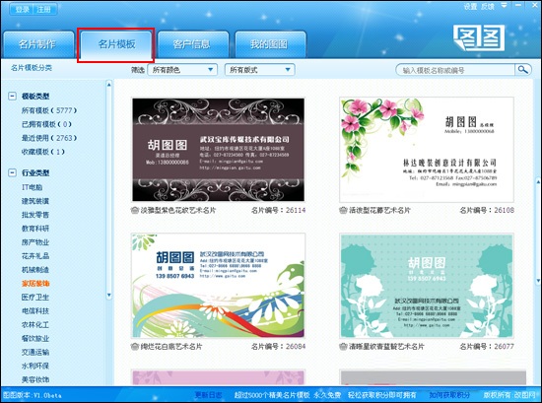Focus the template name search field
542x403 pixels.
coord(455,70)
